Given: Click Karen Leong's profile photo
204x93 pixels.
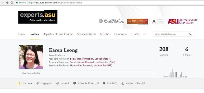Looking at the screenshot, I should [x=31, y=57].
